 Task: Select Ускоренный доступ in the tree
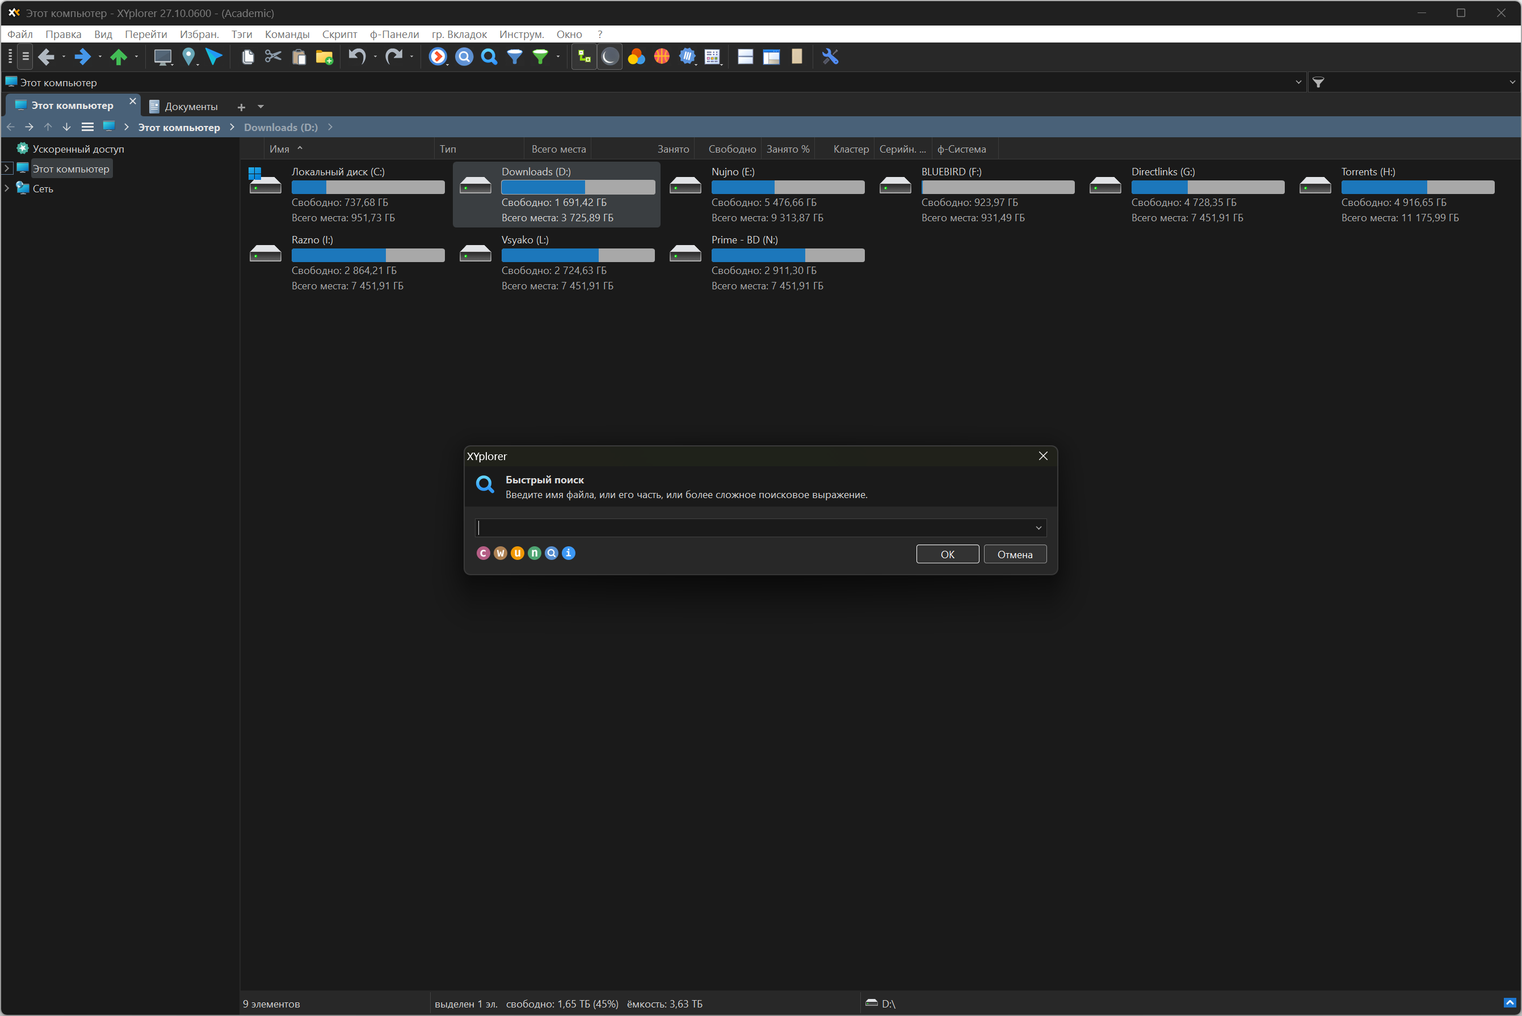pyautogui.click(x=78, y=149)
